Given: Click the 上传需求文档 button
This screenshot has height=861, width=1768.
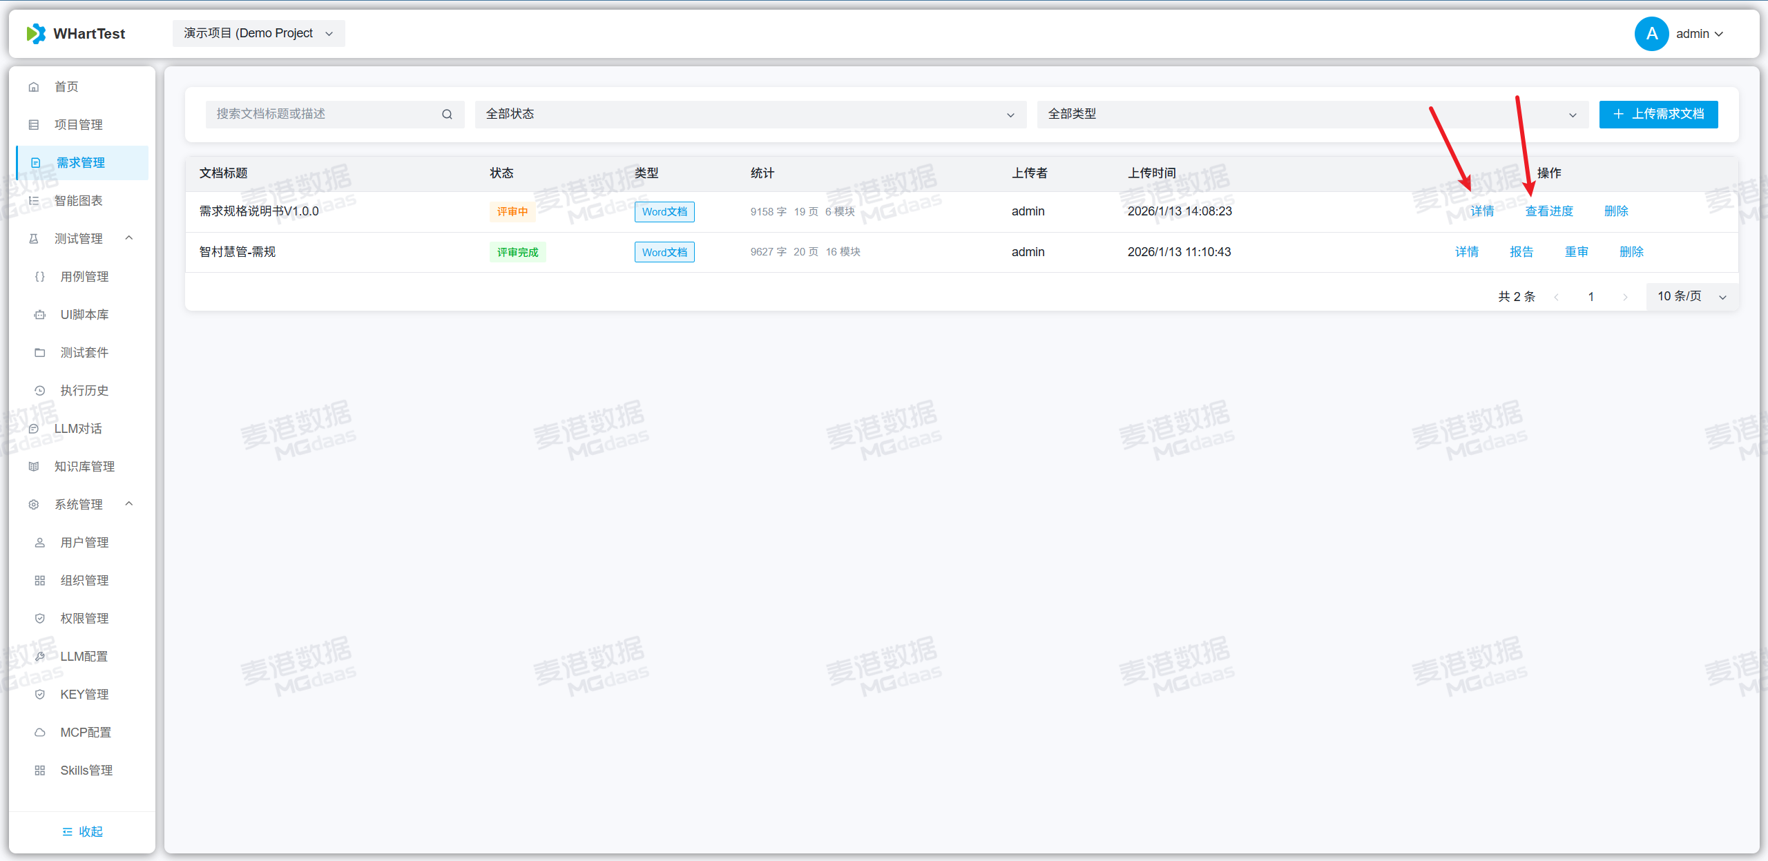Looking at the screenshot, I should point(1658,115).
